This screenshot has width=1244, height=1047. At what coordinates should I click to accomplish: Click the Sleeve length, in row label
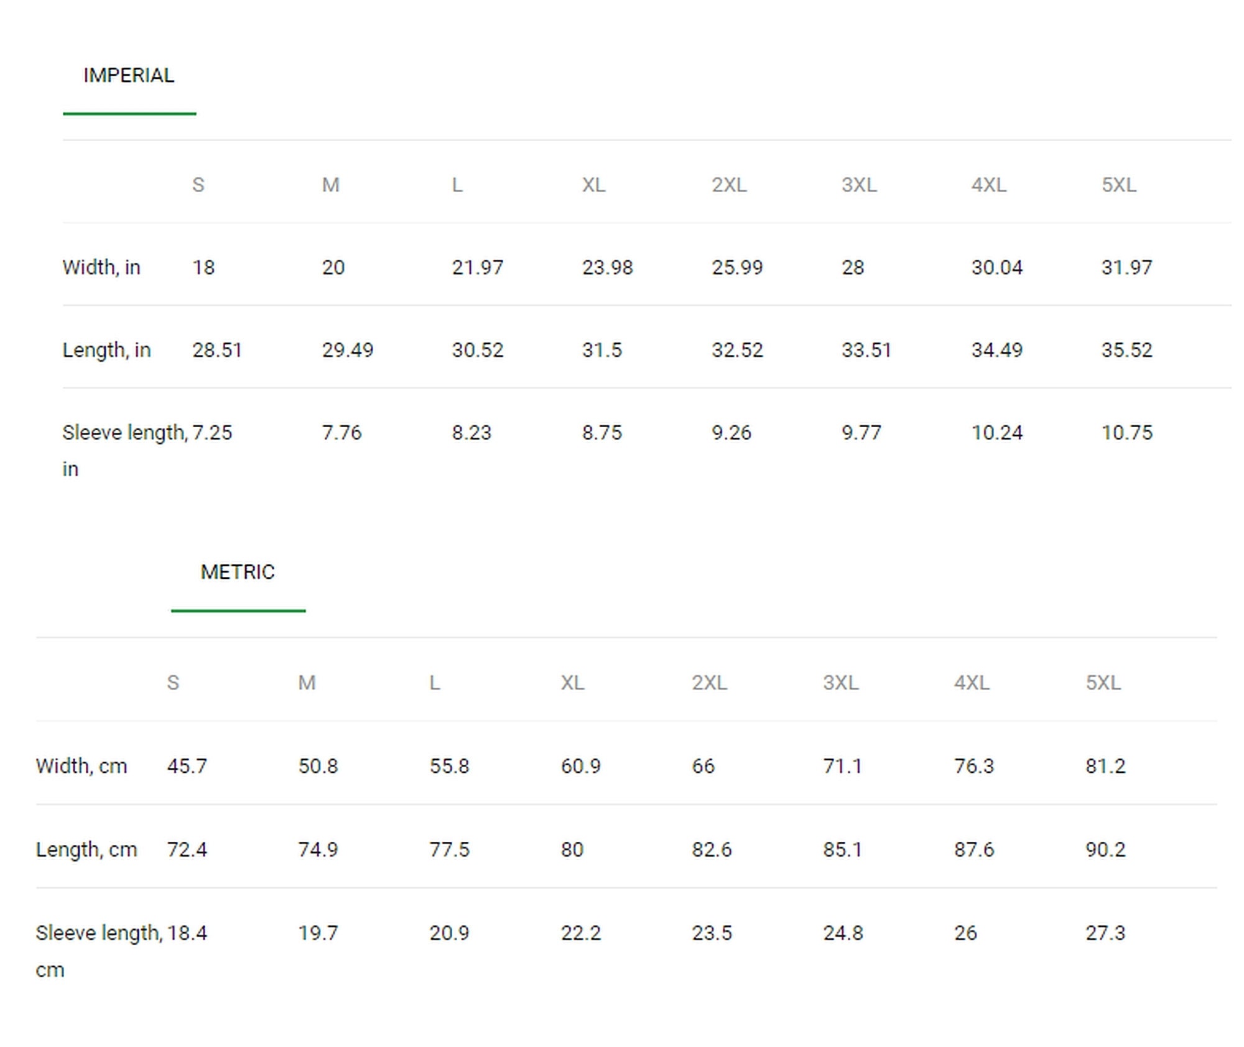click(125, 450)
